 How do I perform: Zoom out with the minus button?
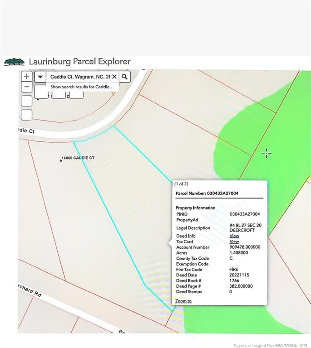pos(27,87)
